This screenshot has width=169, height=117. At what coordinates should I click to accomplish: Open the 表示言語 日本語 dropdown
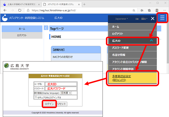click(x=66, y=93)
